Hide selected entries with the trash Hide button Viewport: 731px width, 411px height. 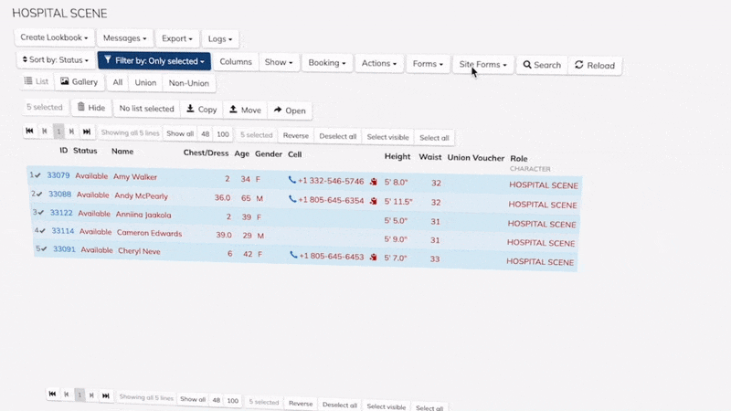tap(90, 108)
